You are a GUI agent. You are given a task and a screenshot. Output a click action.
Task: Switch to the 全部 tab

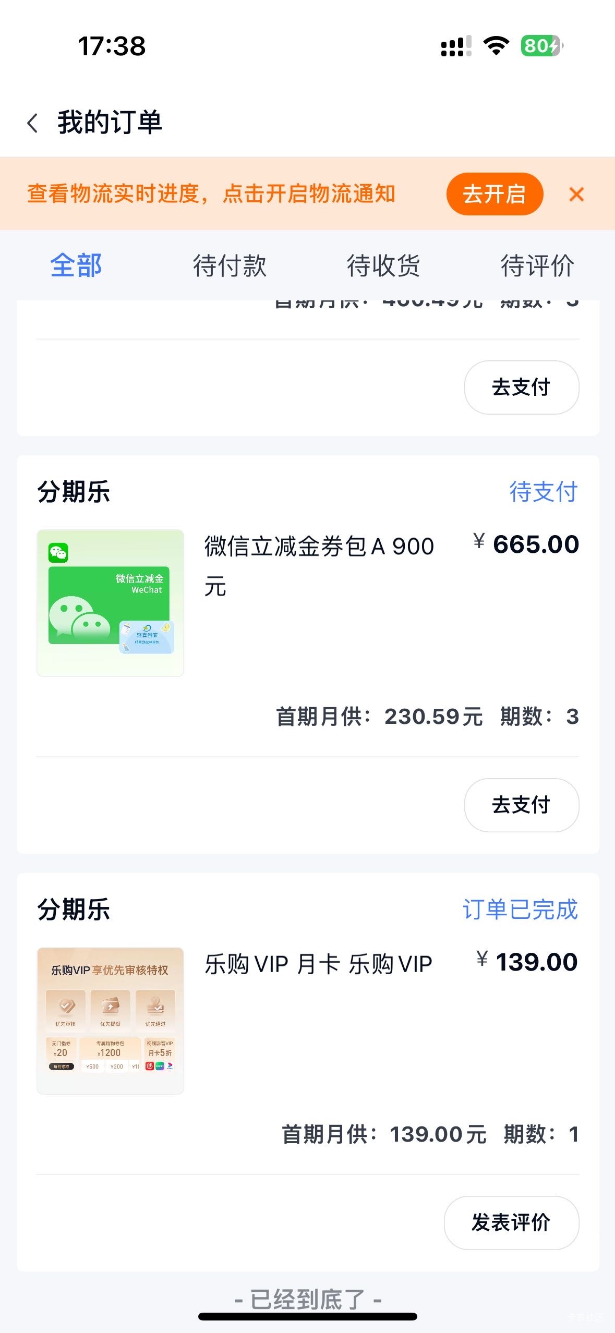coord(76,265)
